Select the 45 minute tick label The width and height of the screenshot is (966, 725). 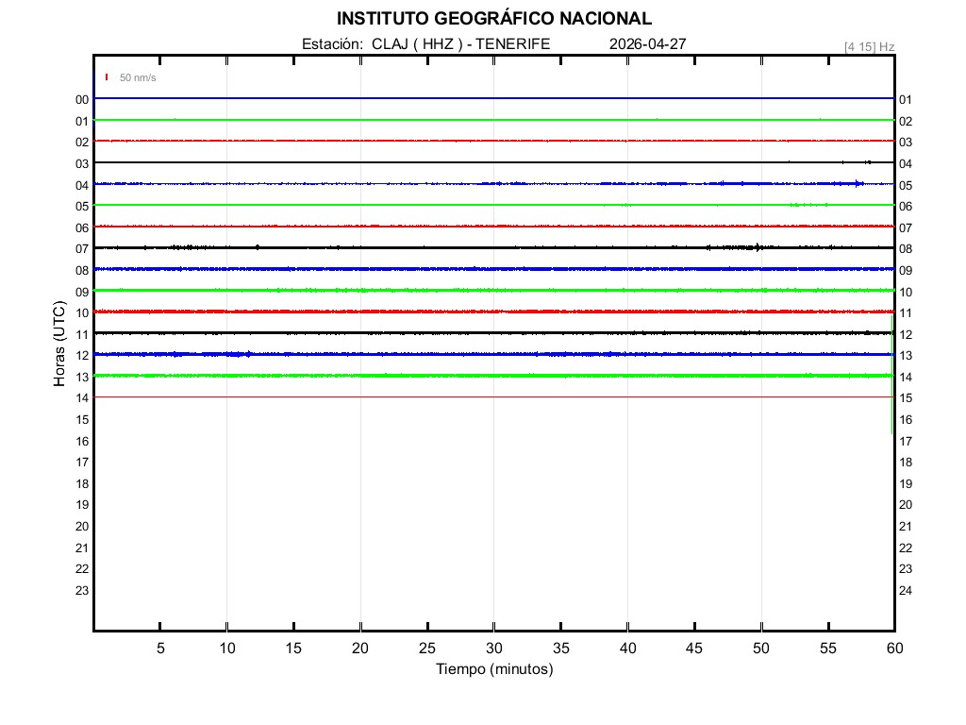pyautogui.click(x=694, y=648)
